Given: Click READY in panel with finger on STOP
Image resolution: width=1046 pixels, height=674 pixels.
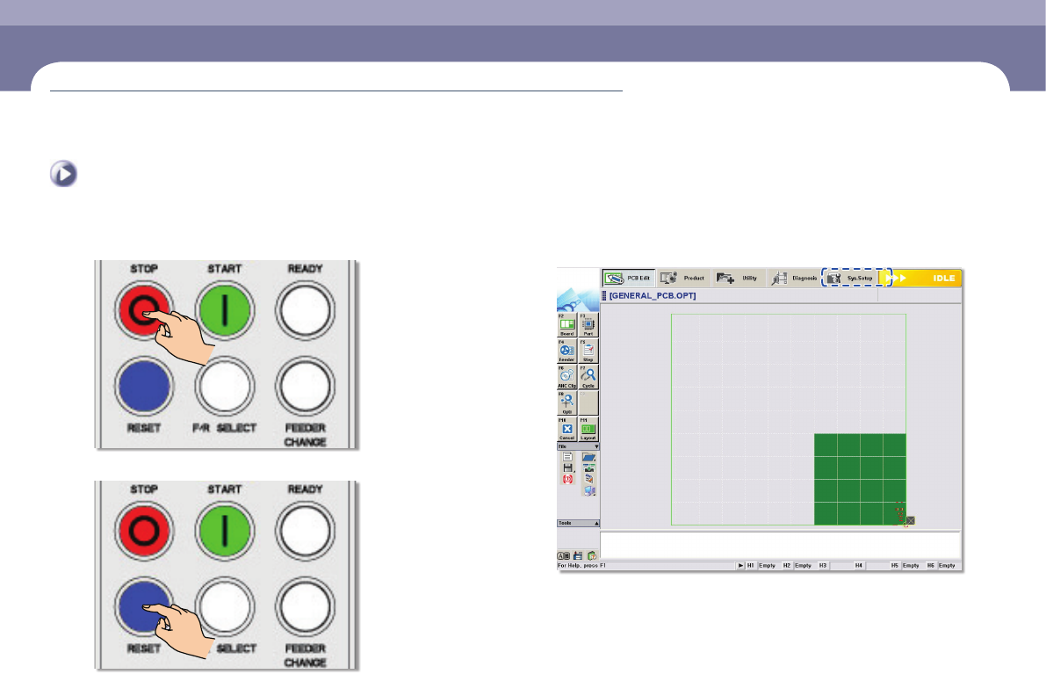Looking at the screenshot, I should (306, 311).
